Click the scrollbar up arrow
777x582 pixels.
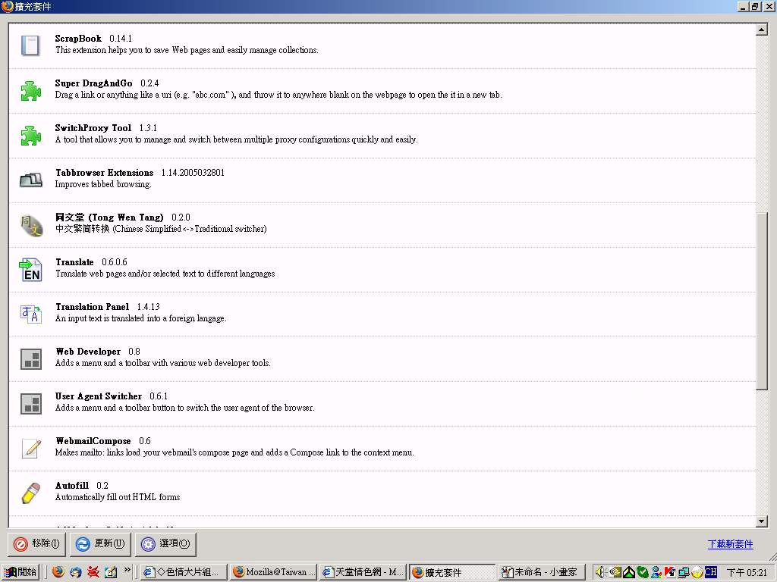tap(762, 30)
